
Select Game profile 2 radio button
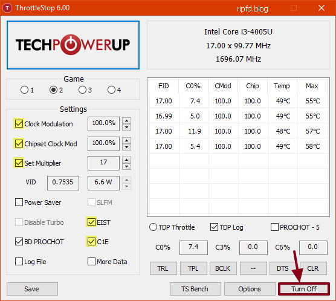coord(53,90)
